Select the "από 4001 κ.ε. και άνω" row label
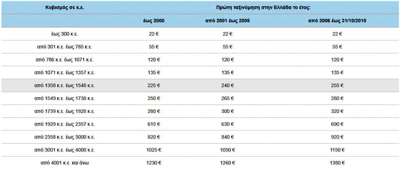 coord(64,162)
